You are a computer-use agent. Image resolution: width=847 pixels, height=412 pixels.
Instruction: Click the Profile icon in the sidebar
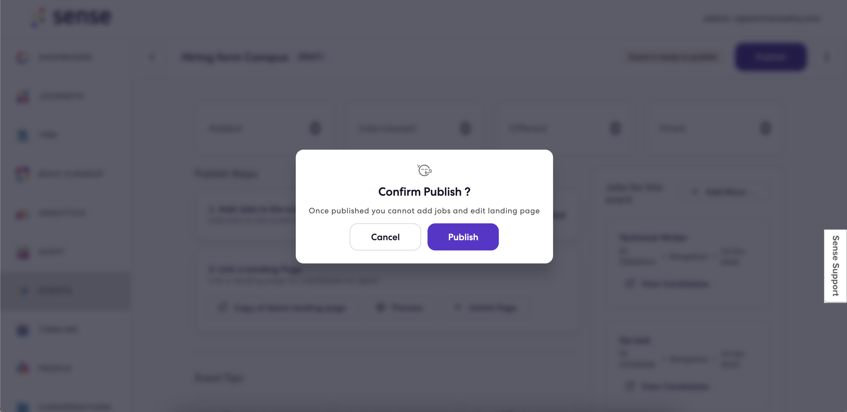click(x=23, y=368)
